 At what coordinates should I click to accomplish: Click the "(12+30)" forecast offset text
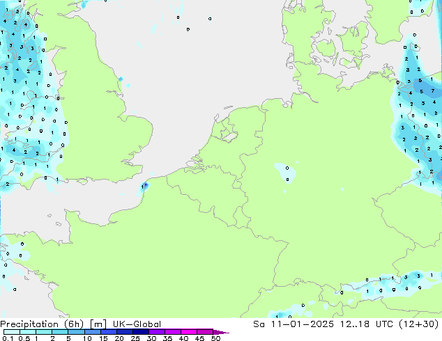click(x=419, y=324)
